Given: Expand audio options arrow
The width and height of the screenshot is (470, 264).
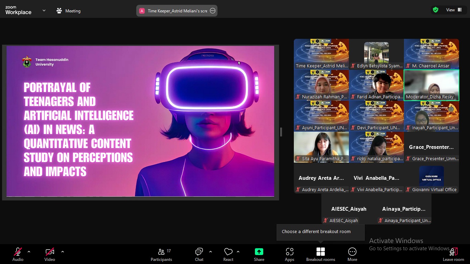Looking at the screenshot, I should tap(29, 252).
